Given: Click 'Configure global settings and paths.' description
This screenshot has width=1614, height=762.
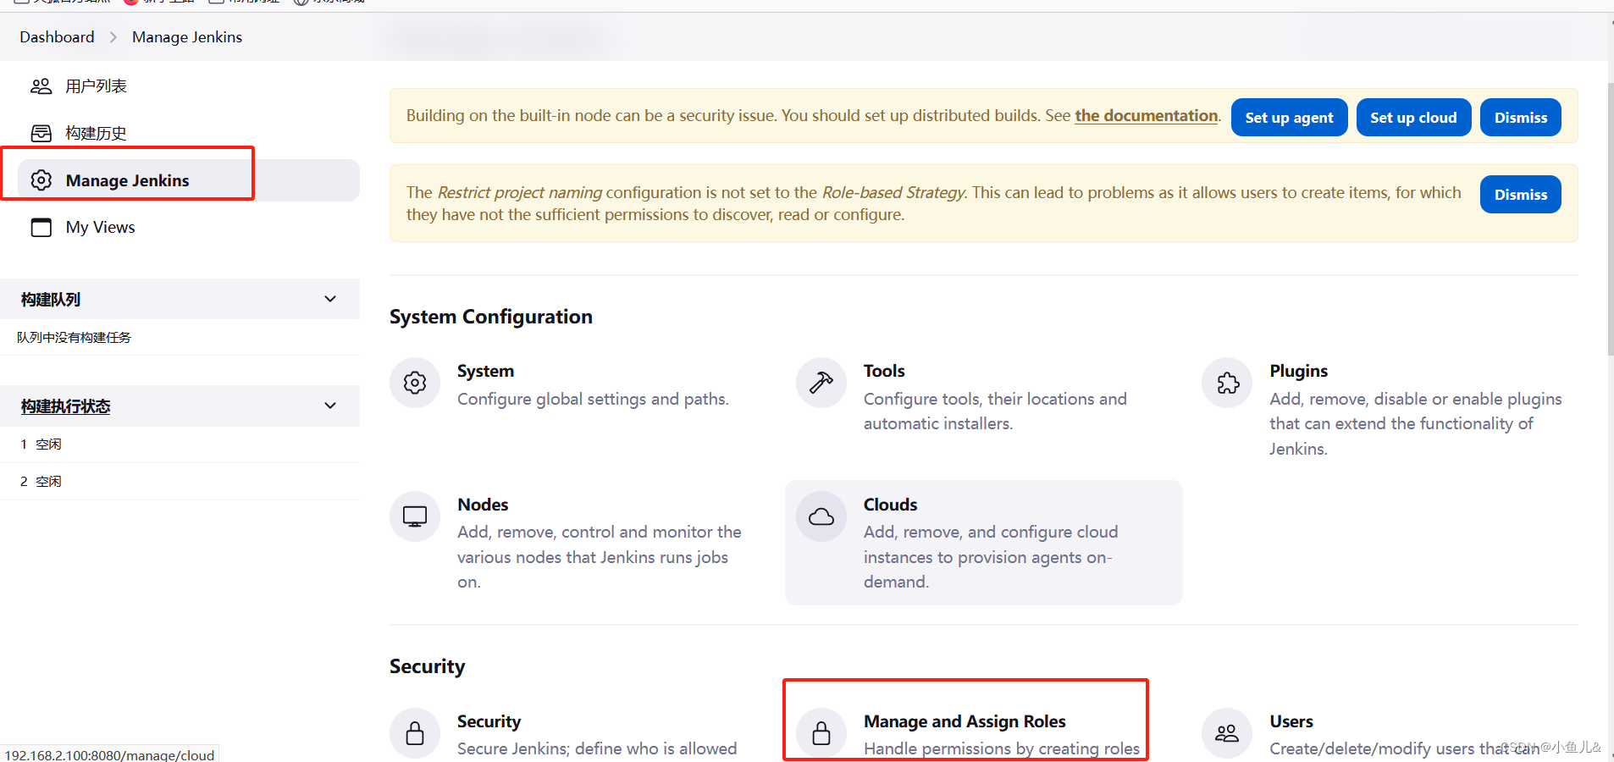Looking at the screenshot, I should tap(593, 399).
